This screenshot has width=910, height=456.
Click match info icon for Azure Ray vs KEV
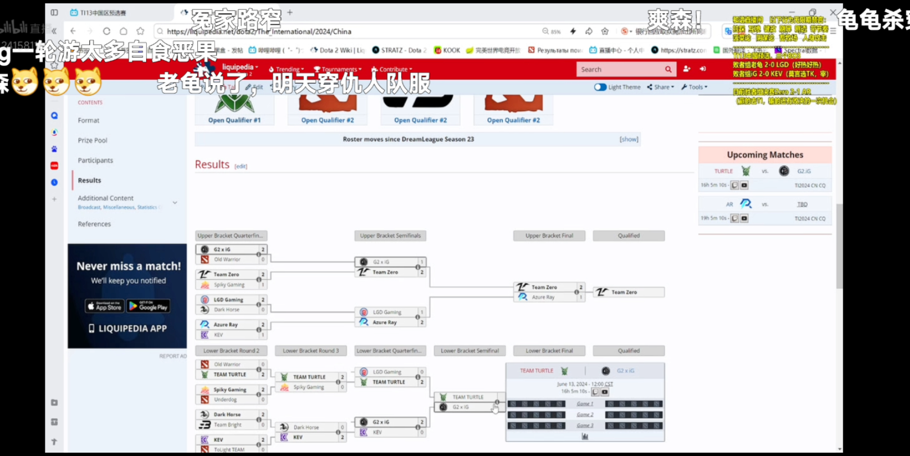click(x=259, y=330)
